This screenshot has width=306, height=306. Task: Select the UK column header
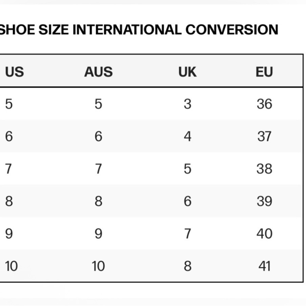coord(187,72)
